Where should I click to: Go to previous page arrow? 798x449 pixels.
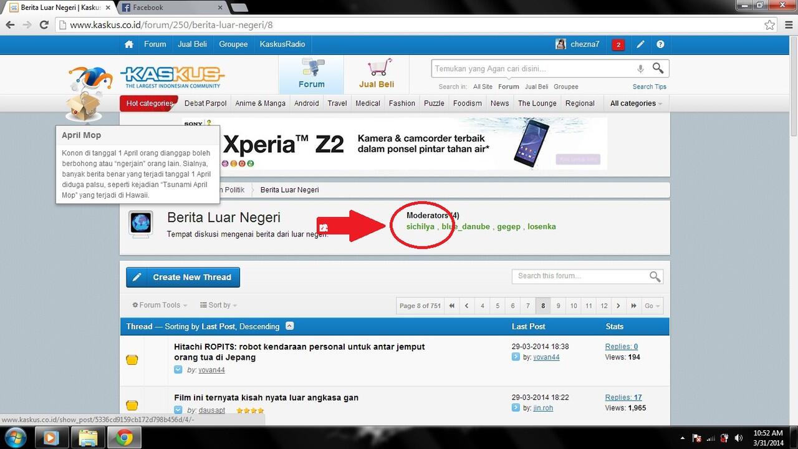[x=467, y=306]
